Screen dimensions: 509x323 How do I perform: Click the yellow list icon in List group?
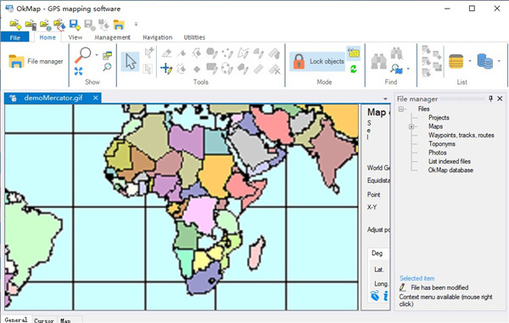point(456,61)
